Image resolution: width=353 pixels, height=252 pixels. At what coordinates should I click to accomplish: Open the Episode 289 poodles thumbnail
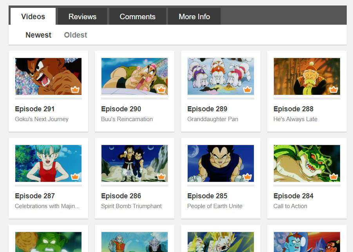point(221,76)
